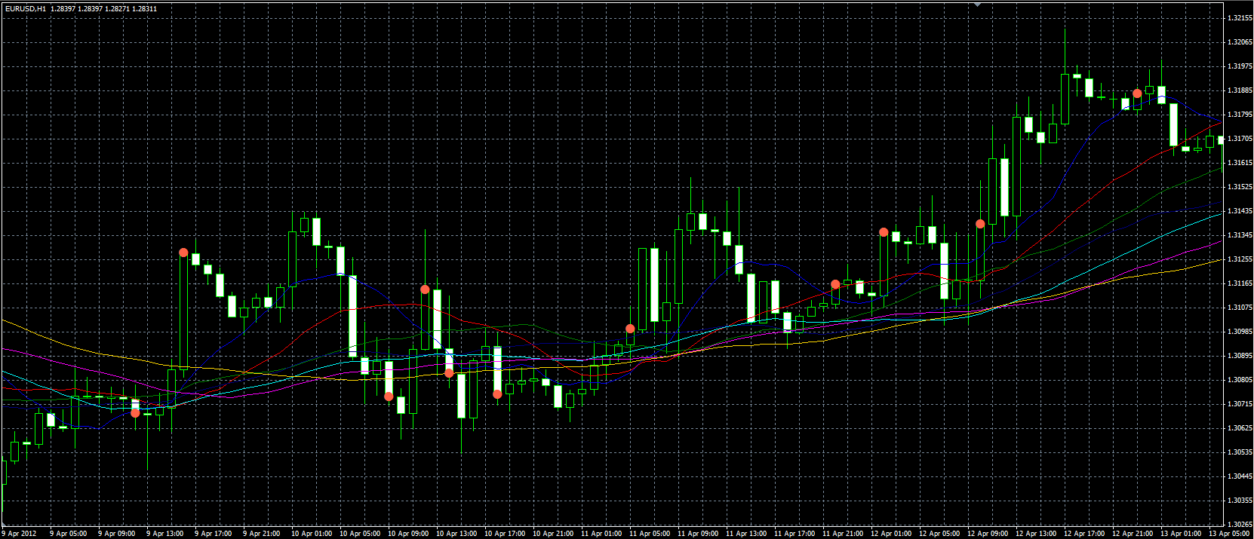1254x539 pixels.
Task: Click the 10 Apr 21:00 time label
Action: tap(553, 534)
